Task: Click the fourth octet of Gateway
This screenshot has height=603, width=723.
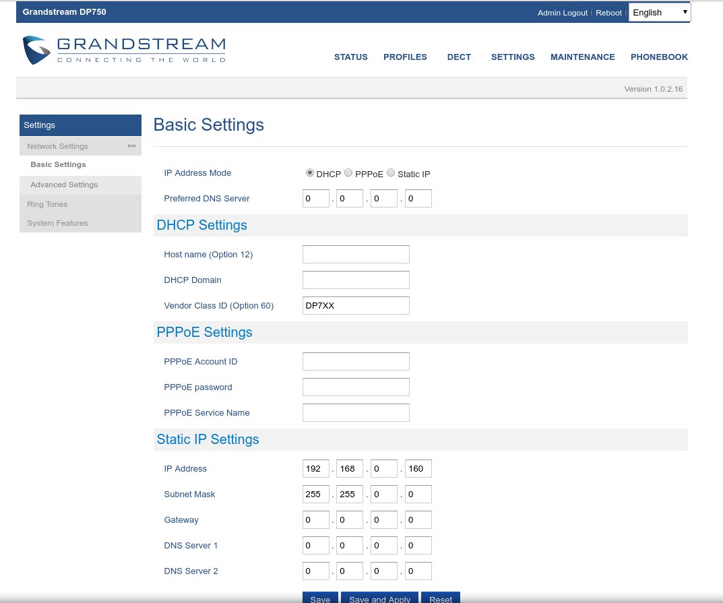Action: click(x=418, y=519)
